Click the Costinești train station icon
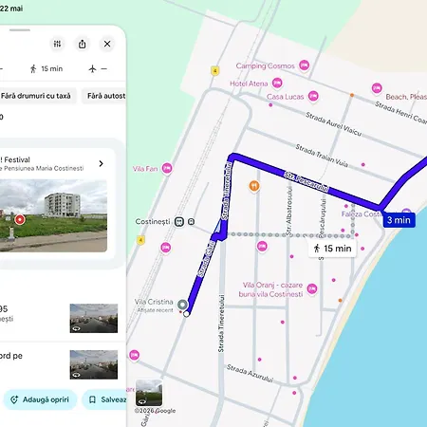The height and width of the screenshot is (427, 427). [179, 222]
